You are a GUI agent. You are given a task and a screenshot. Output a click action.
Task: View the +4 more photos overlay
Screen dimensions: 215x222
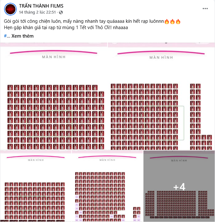coord(179,186)
